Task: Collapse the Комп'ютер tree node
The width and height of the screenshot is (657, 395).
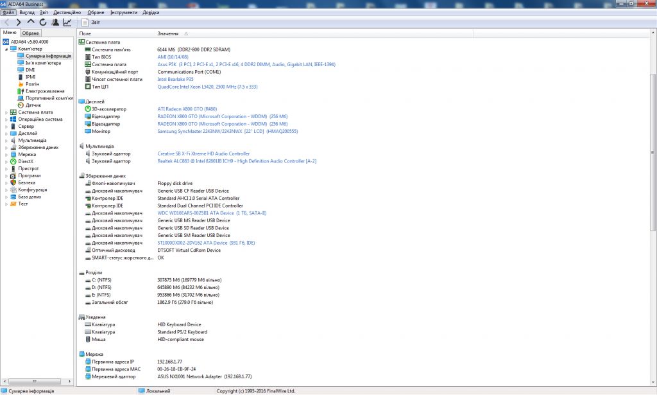Action: click(6, 49)
